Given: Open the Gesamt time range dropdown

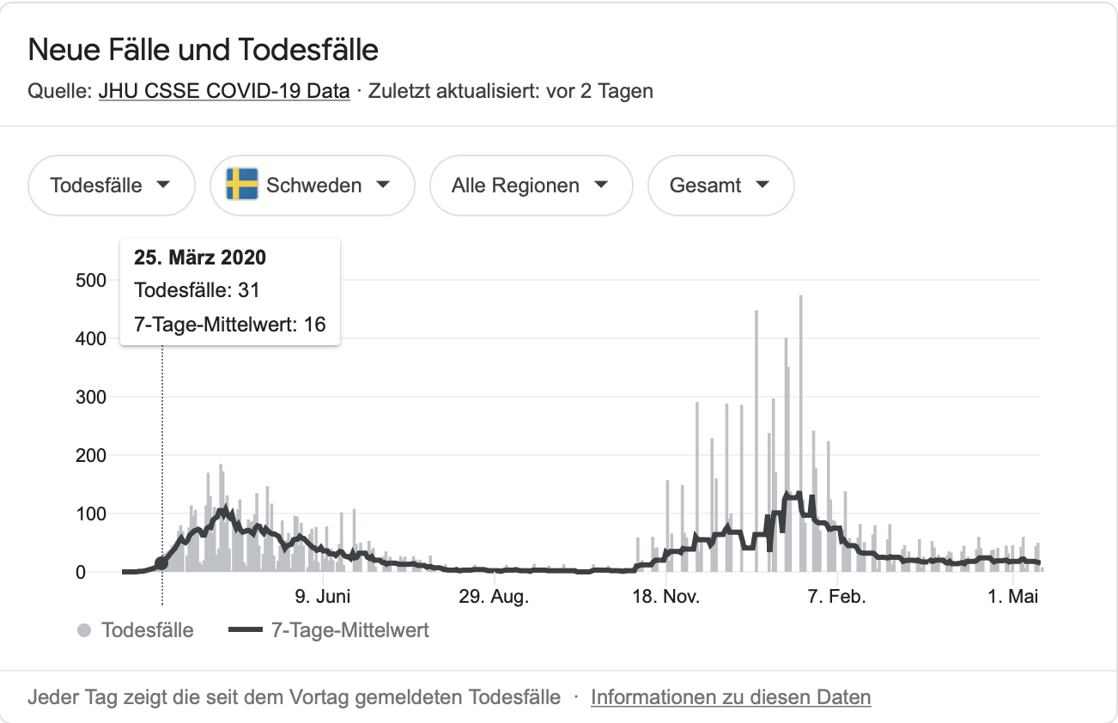Looking at the screenshot, I should click(x=720, y=185).
